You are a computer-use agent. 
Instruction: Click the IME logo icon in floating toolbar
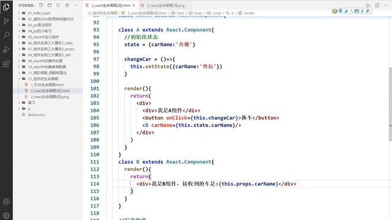[335, 11]
